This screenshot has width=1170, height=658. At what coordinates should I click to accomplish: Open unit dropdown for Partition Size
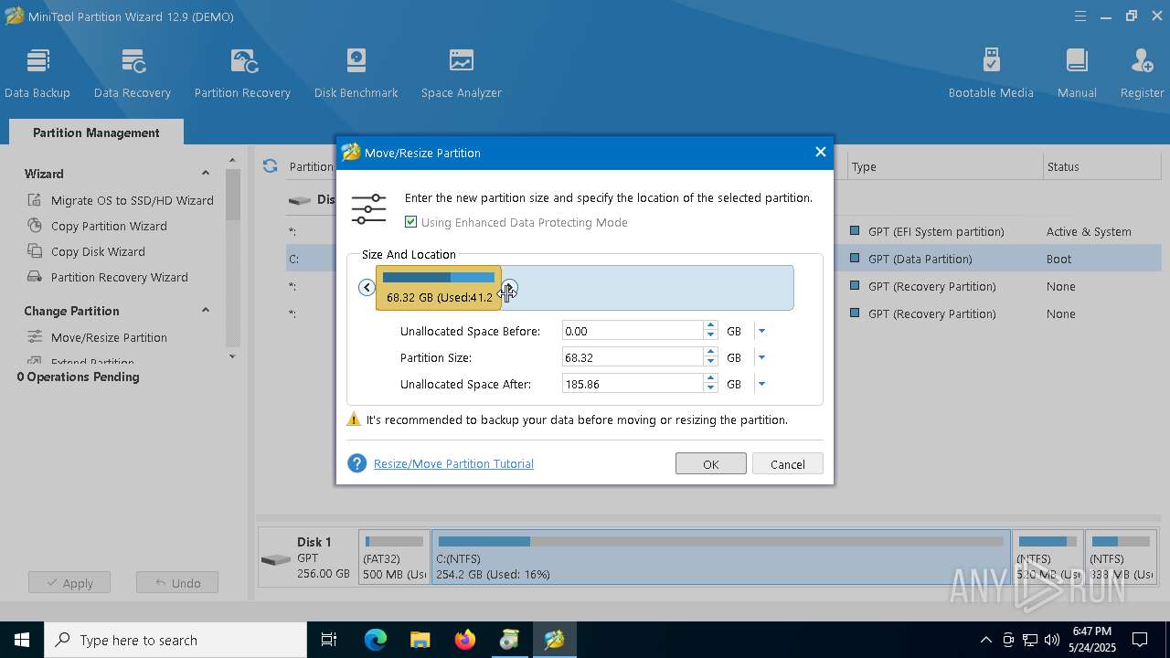761,357
